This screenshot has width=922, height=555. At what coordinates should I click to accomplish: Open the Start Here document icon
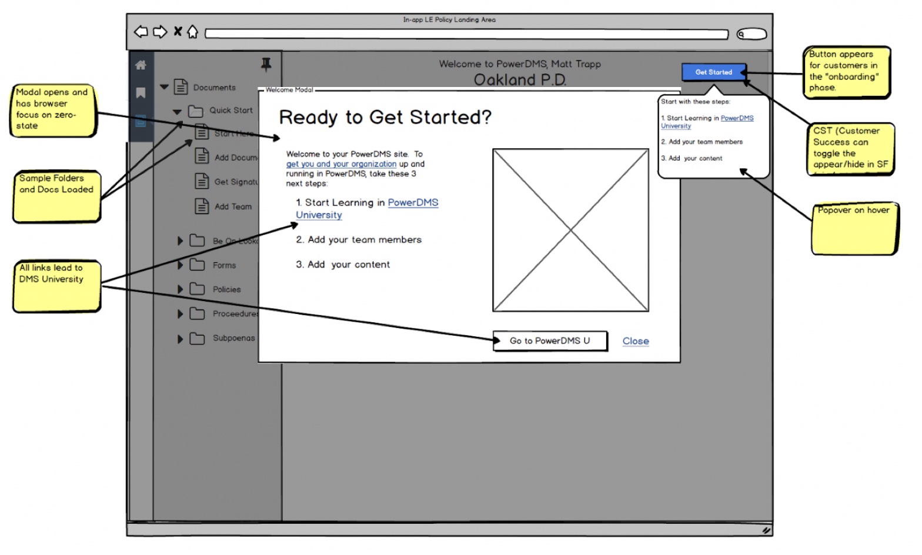click(202, 132)
